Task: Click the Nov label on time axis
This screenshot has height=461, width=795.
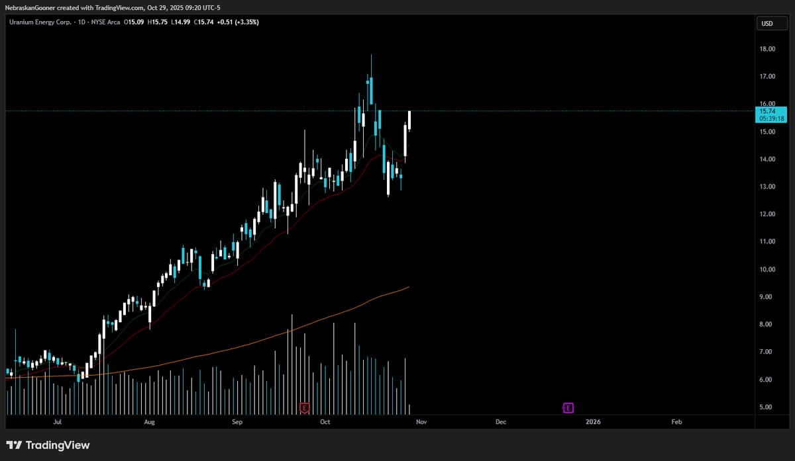Action: [421, 421]
